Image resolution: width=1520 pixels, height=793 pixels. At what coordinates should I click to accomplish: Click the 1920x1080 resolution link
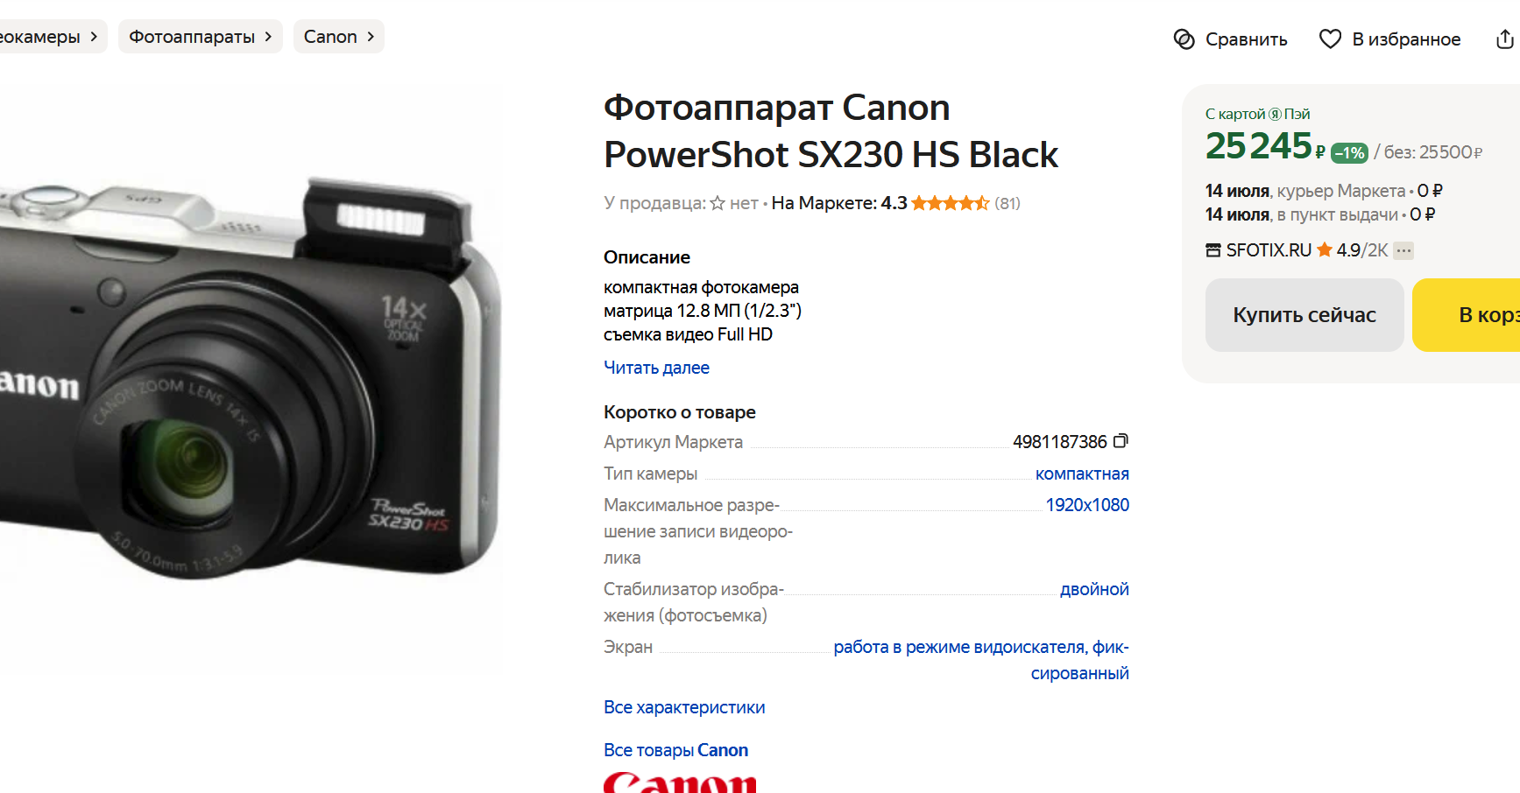coord(1087,505)
